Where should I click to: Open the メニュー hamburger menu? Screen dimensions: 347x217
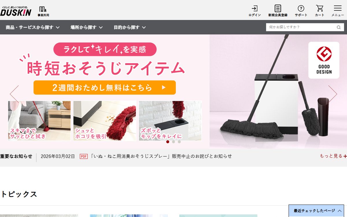coord(337,11)
